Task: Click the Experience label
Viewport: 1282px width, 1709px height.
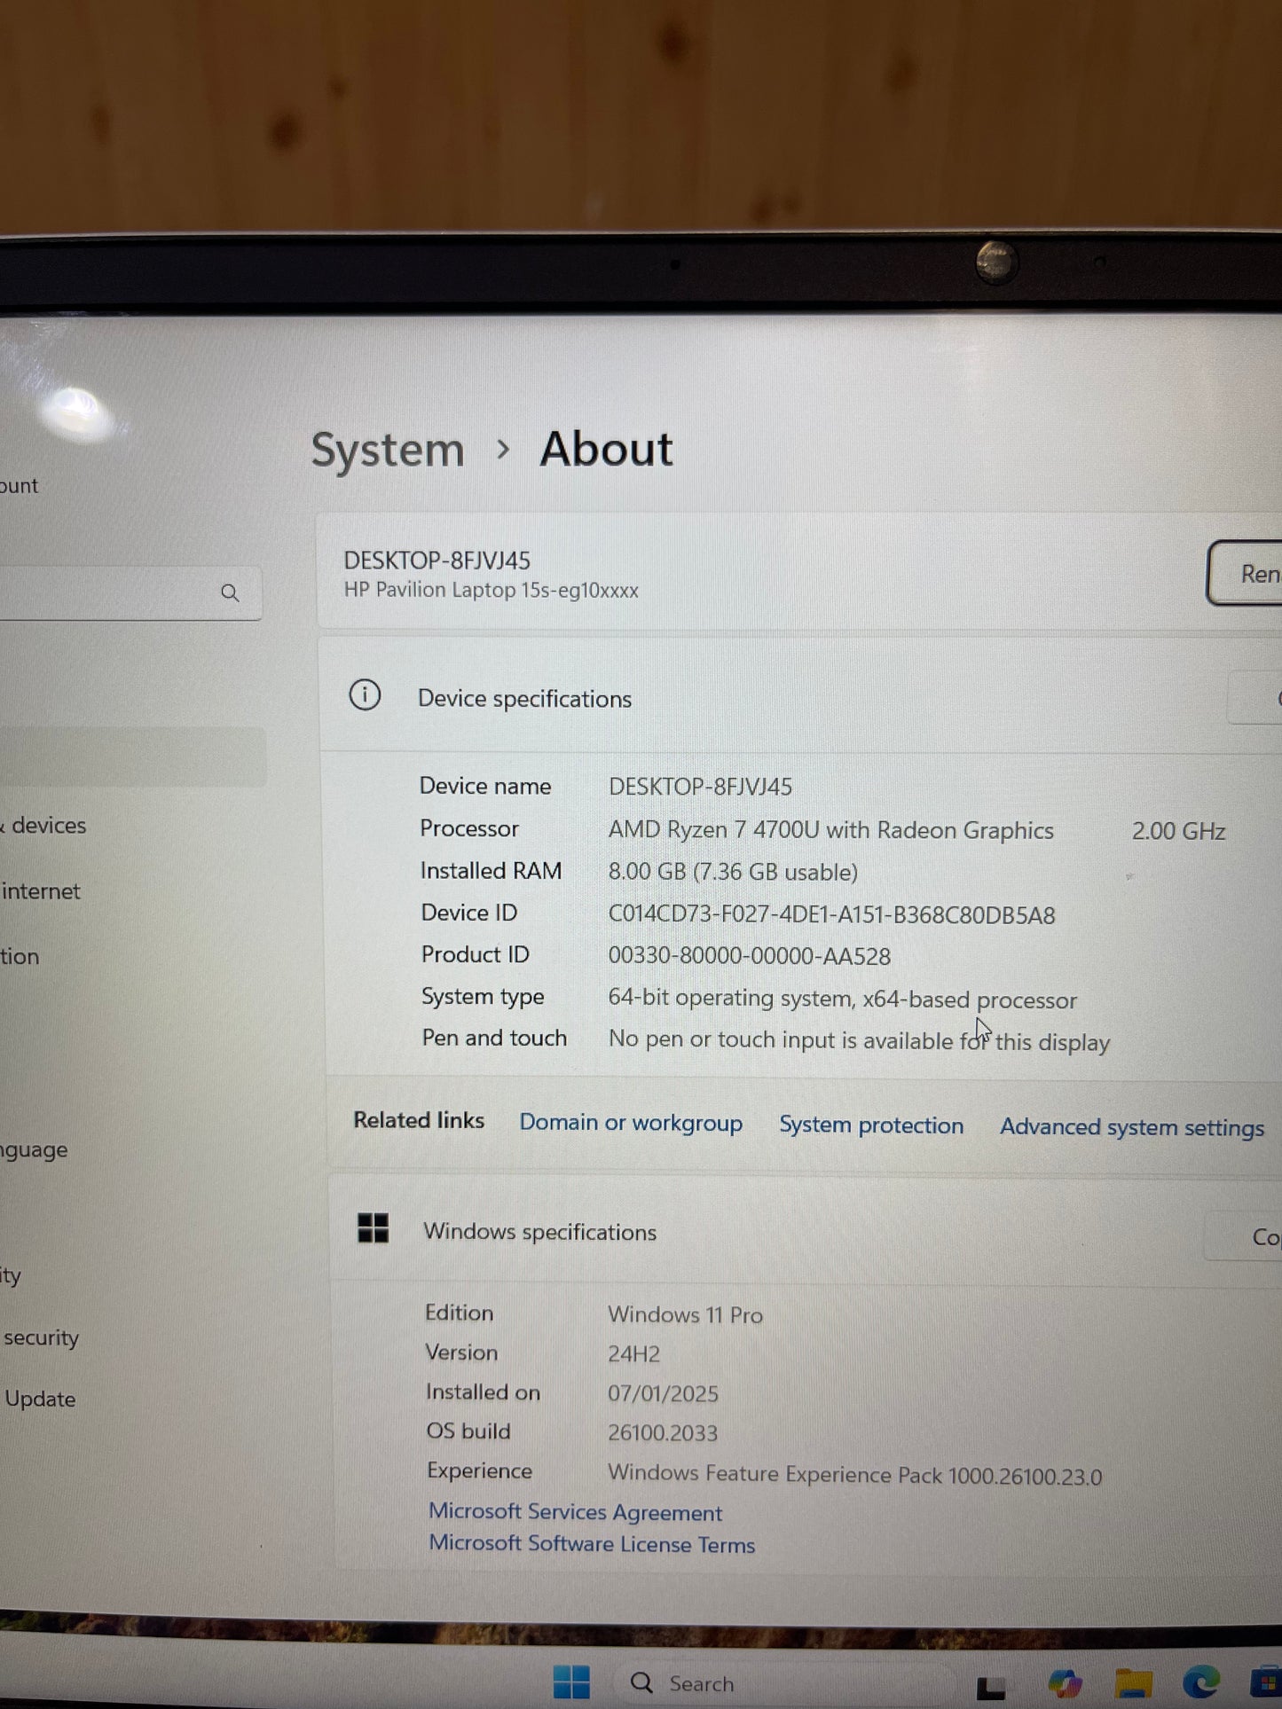Action: (479, 1471)
